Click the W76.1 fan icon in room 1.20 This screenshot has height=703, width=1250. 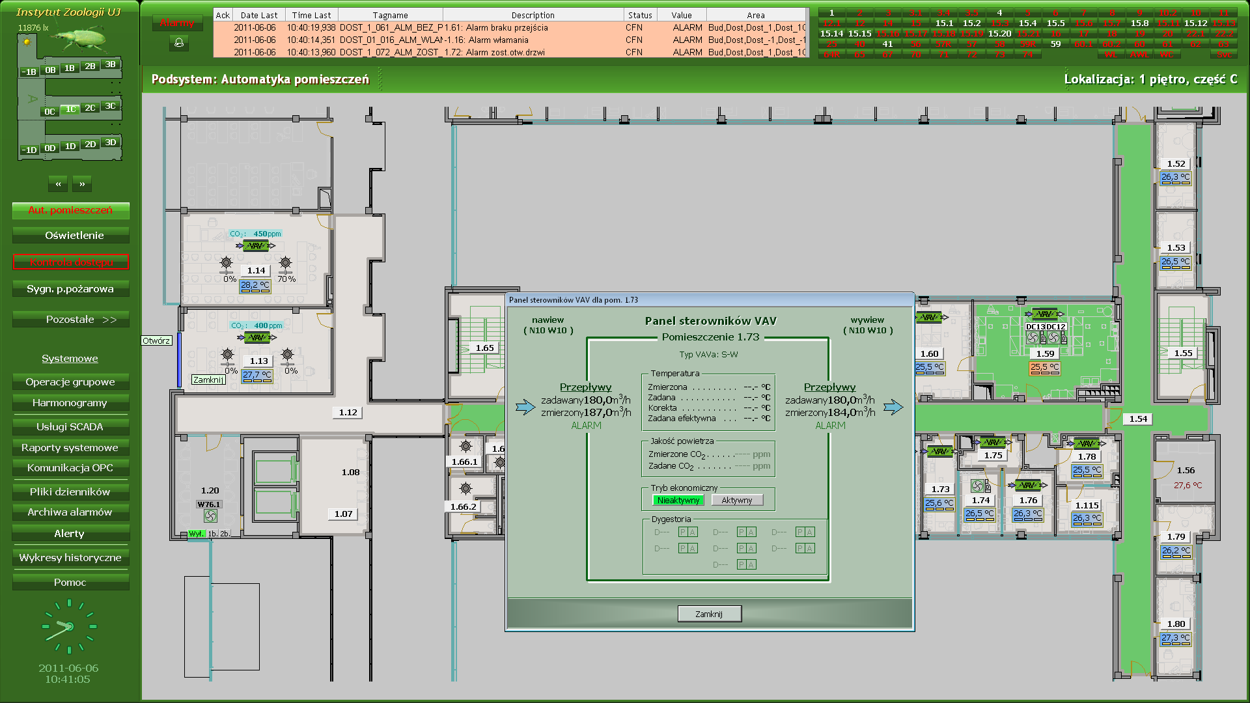[210, 516]
